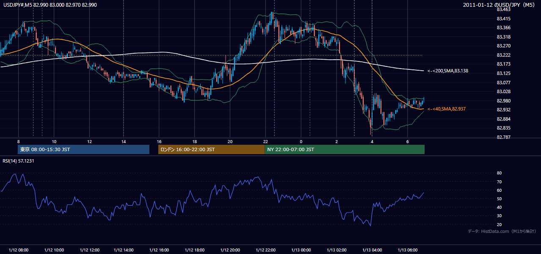Click hour 14 under the candlestick chart

tap(124, 141)
